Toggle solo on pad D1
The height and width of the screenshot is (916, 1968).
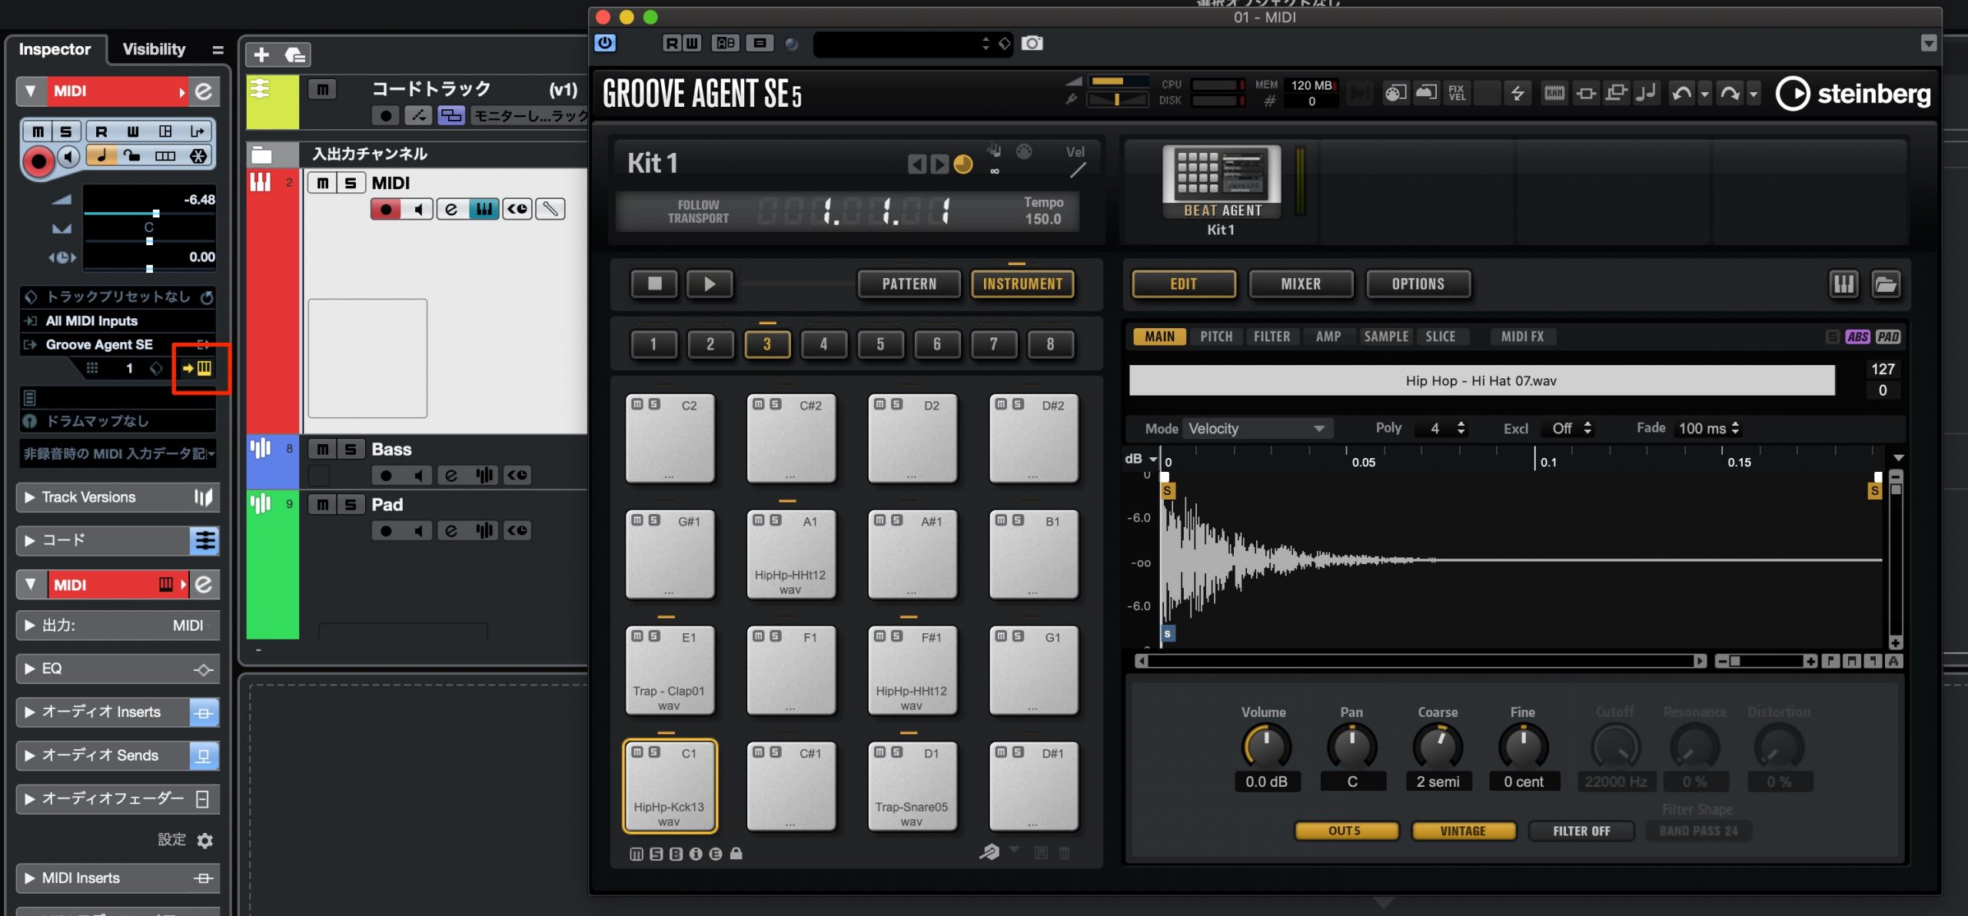(896, 752)
